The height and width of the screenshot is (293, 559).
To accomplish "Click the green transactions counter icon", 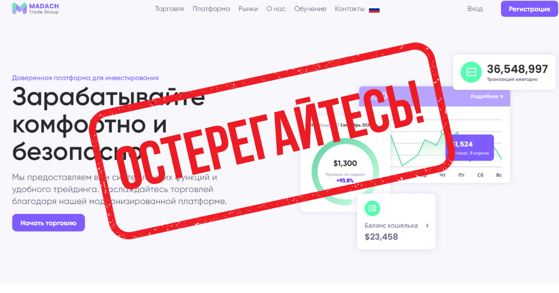I will [470, 72].
